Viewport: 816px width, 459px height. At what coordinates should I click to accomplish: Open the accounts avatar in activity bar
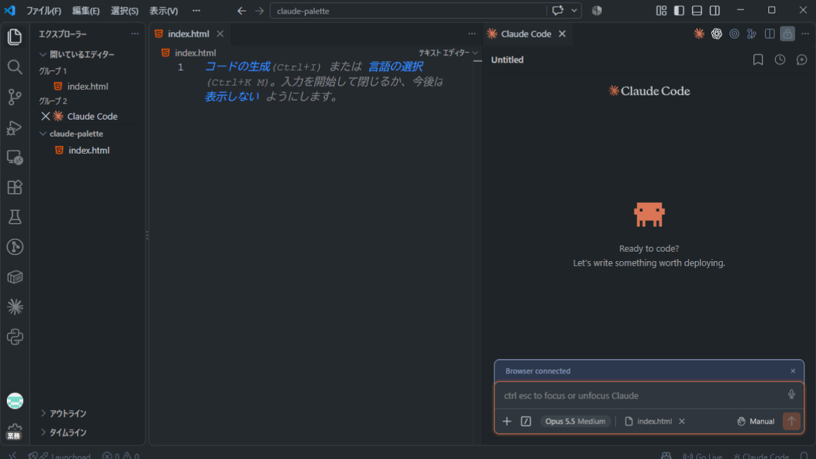click(15, 401)
